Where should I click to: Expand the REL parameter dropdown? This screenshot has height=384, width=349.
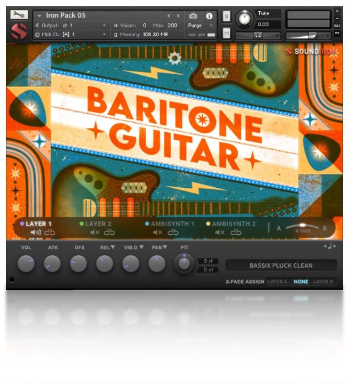pyautogui.click(x=107, y=247)
